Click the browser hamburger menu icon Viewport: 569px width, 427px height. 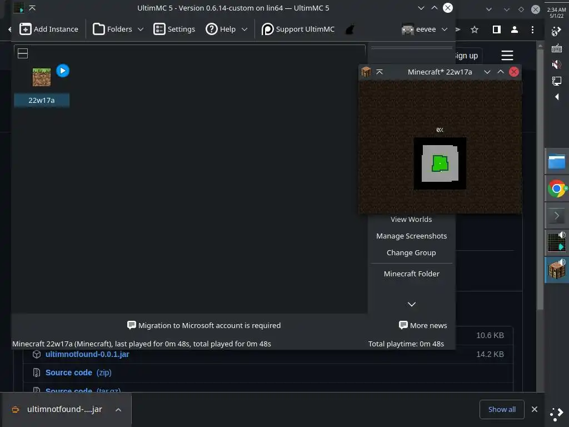pyautogui.click(x=507, y=56)
